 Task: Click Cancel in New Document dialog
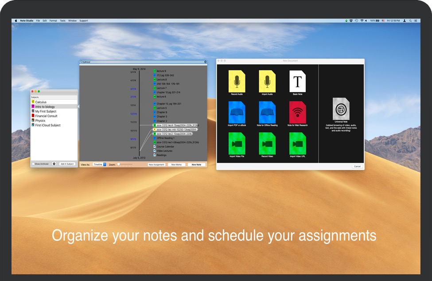357,167
